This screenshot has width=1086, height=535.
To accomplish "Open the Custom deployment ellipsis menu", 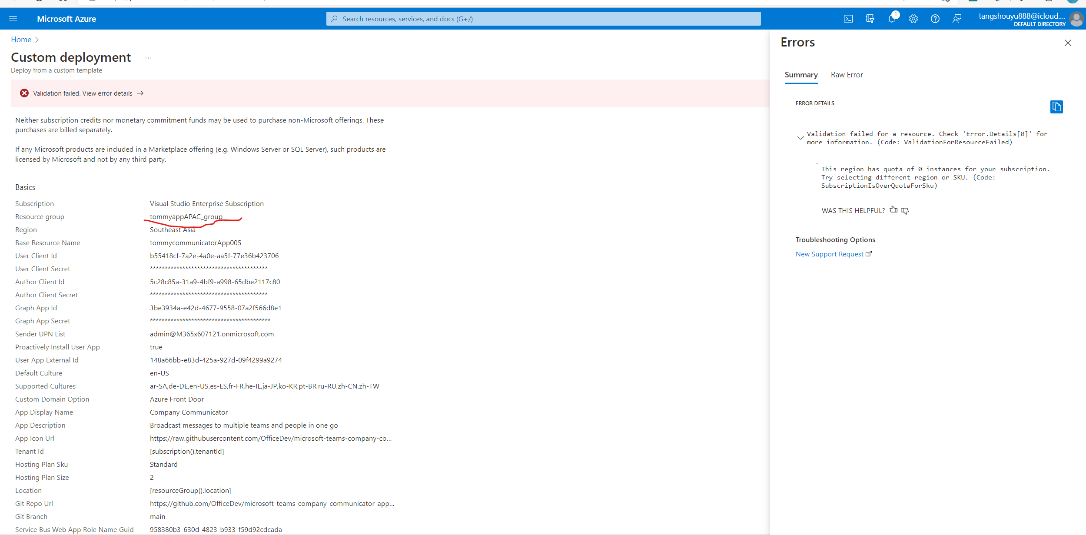I will 148,57.
